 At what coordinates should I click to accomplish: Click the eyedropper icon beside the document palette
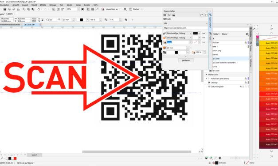click(x=2, y=158)
